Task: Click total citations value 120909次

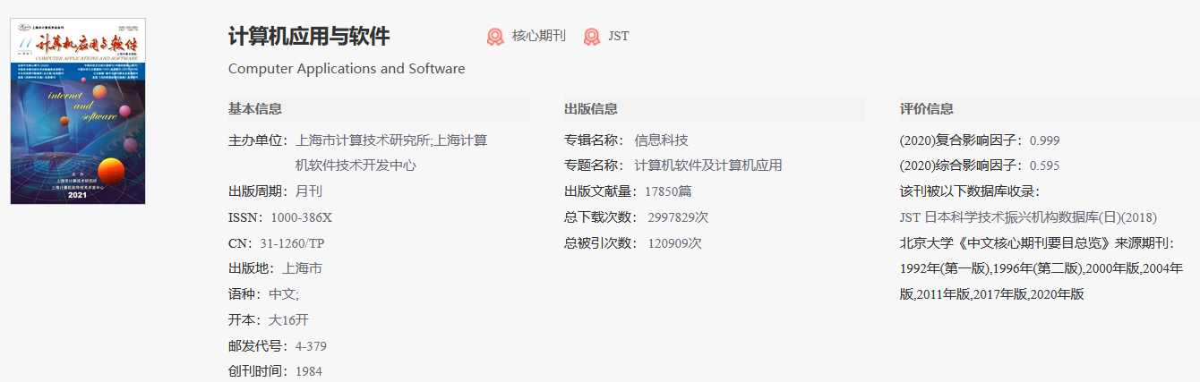Action: coord(675,243)
